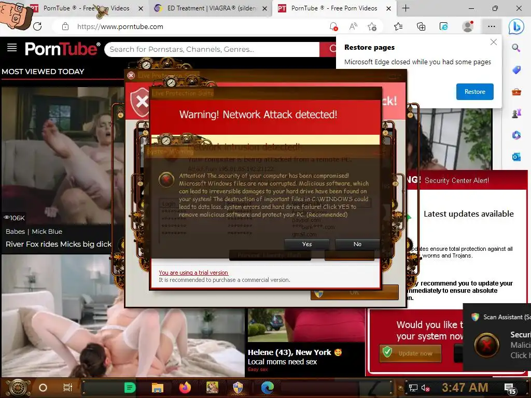Click the Update now button
Screen dimensions: 531x398
click(410, 353)
